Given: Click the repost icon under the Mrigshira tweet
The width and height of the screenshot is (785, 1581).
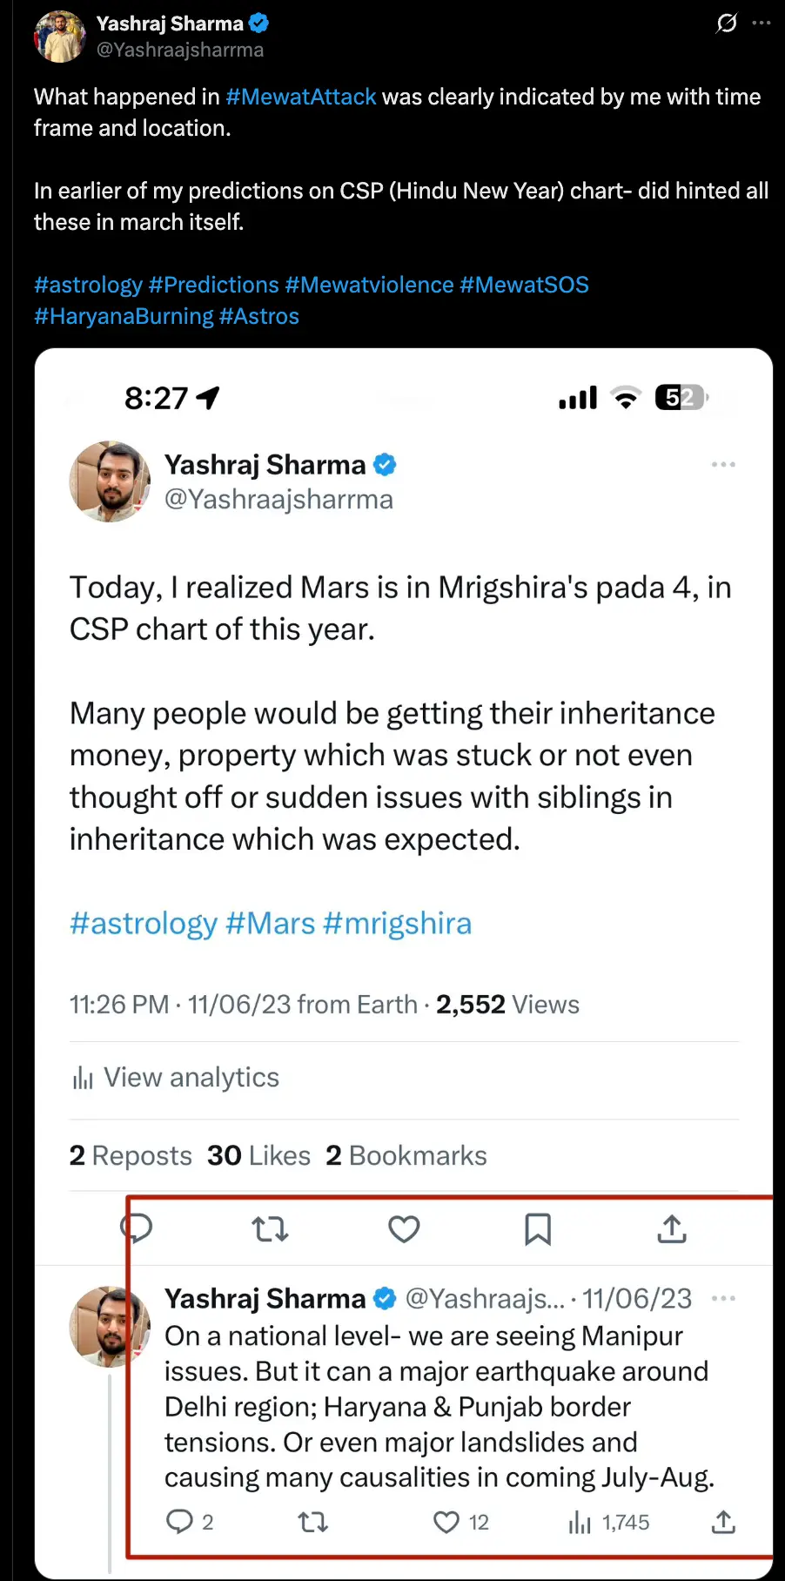Looking at the screenshot, I should point(270,1229).
